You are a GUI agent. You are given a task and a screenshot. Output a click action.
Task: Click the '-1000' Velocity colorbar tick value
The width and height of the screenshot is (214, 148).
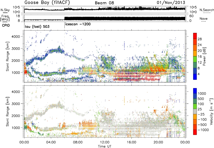tap(203, 130)
